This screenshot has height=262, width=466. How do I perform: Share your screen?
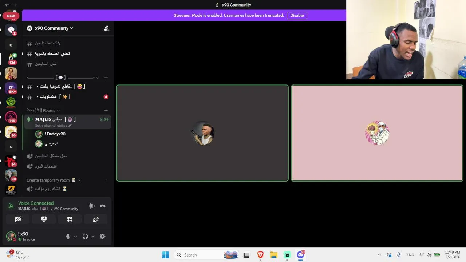tap(44, 219)
